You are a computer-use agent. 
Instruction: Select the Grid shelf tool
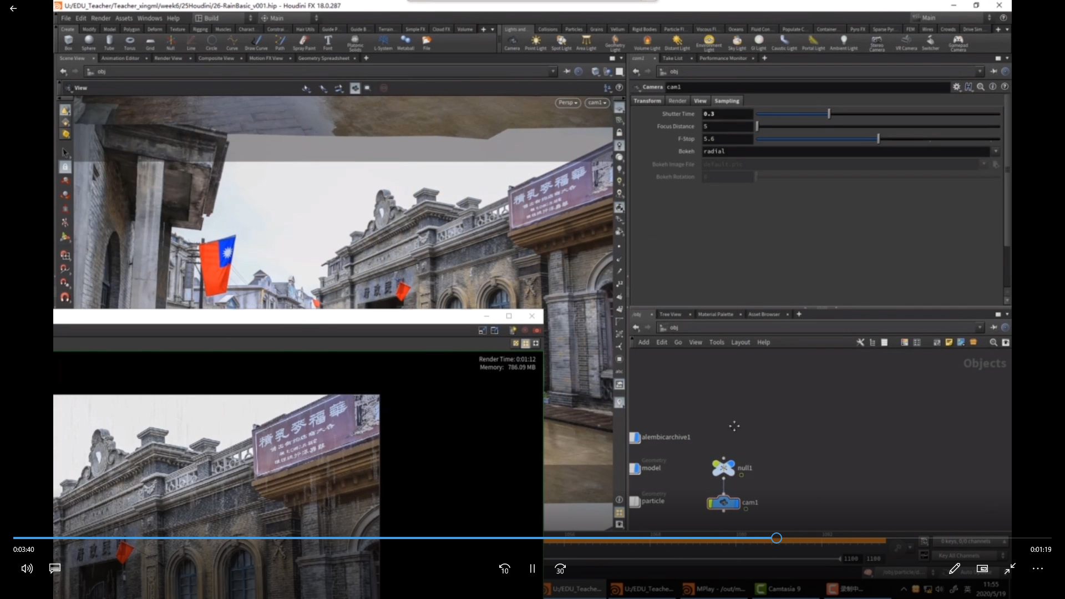click(150, 42)
